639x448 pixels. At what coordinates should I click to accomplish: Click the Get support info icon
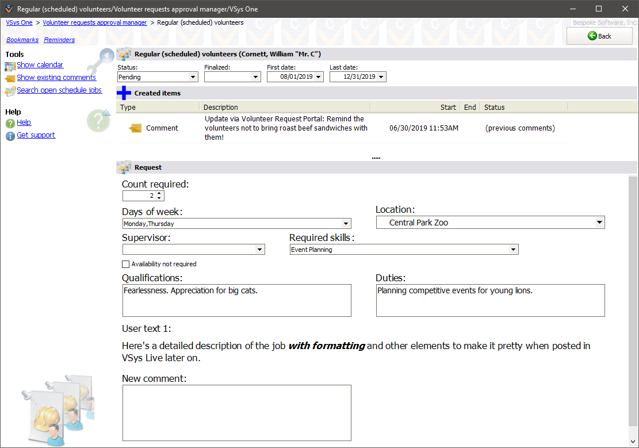point(10,136)
